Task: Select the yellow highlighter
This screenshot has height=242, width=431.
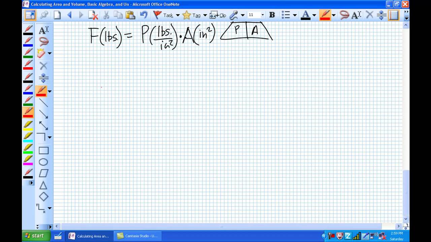Action: click(x=28, y=126)
